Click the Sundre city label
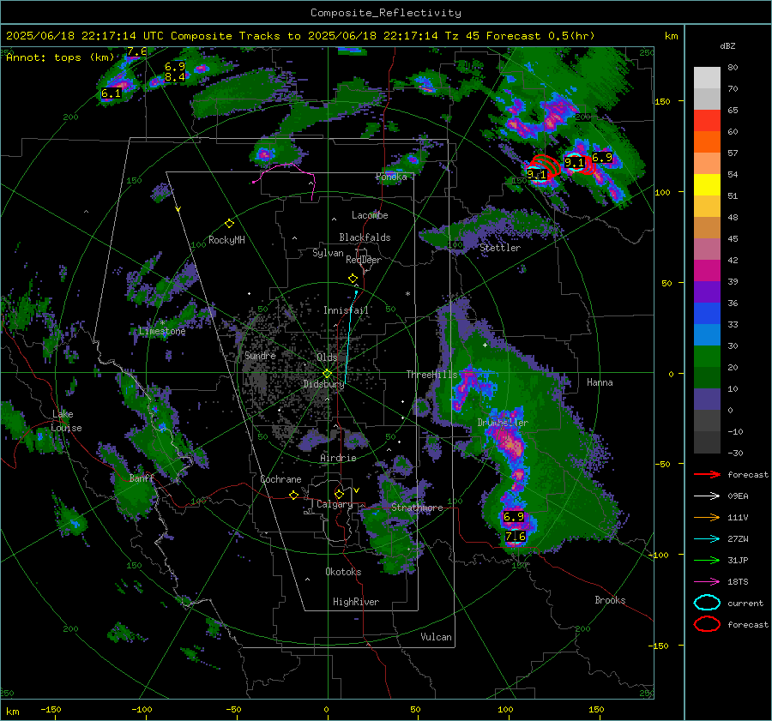The width and height of the screenshot is (772, 721). pyautogui.click(x=260, y=356)
